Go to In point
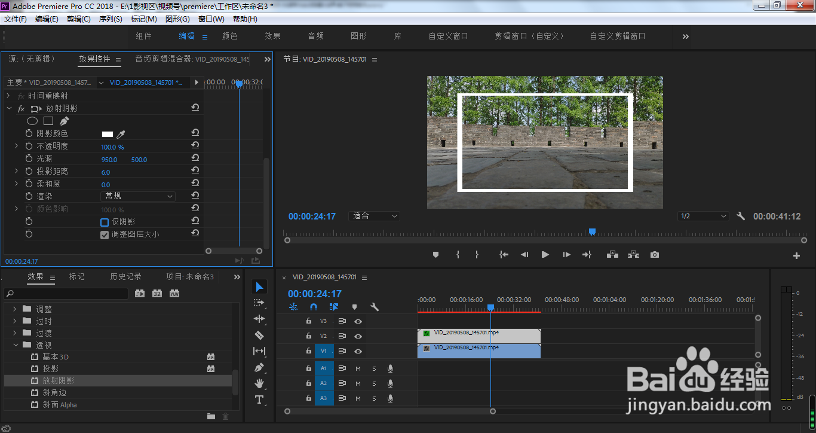 click(504, 255)
